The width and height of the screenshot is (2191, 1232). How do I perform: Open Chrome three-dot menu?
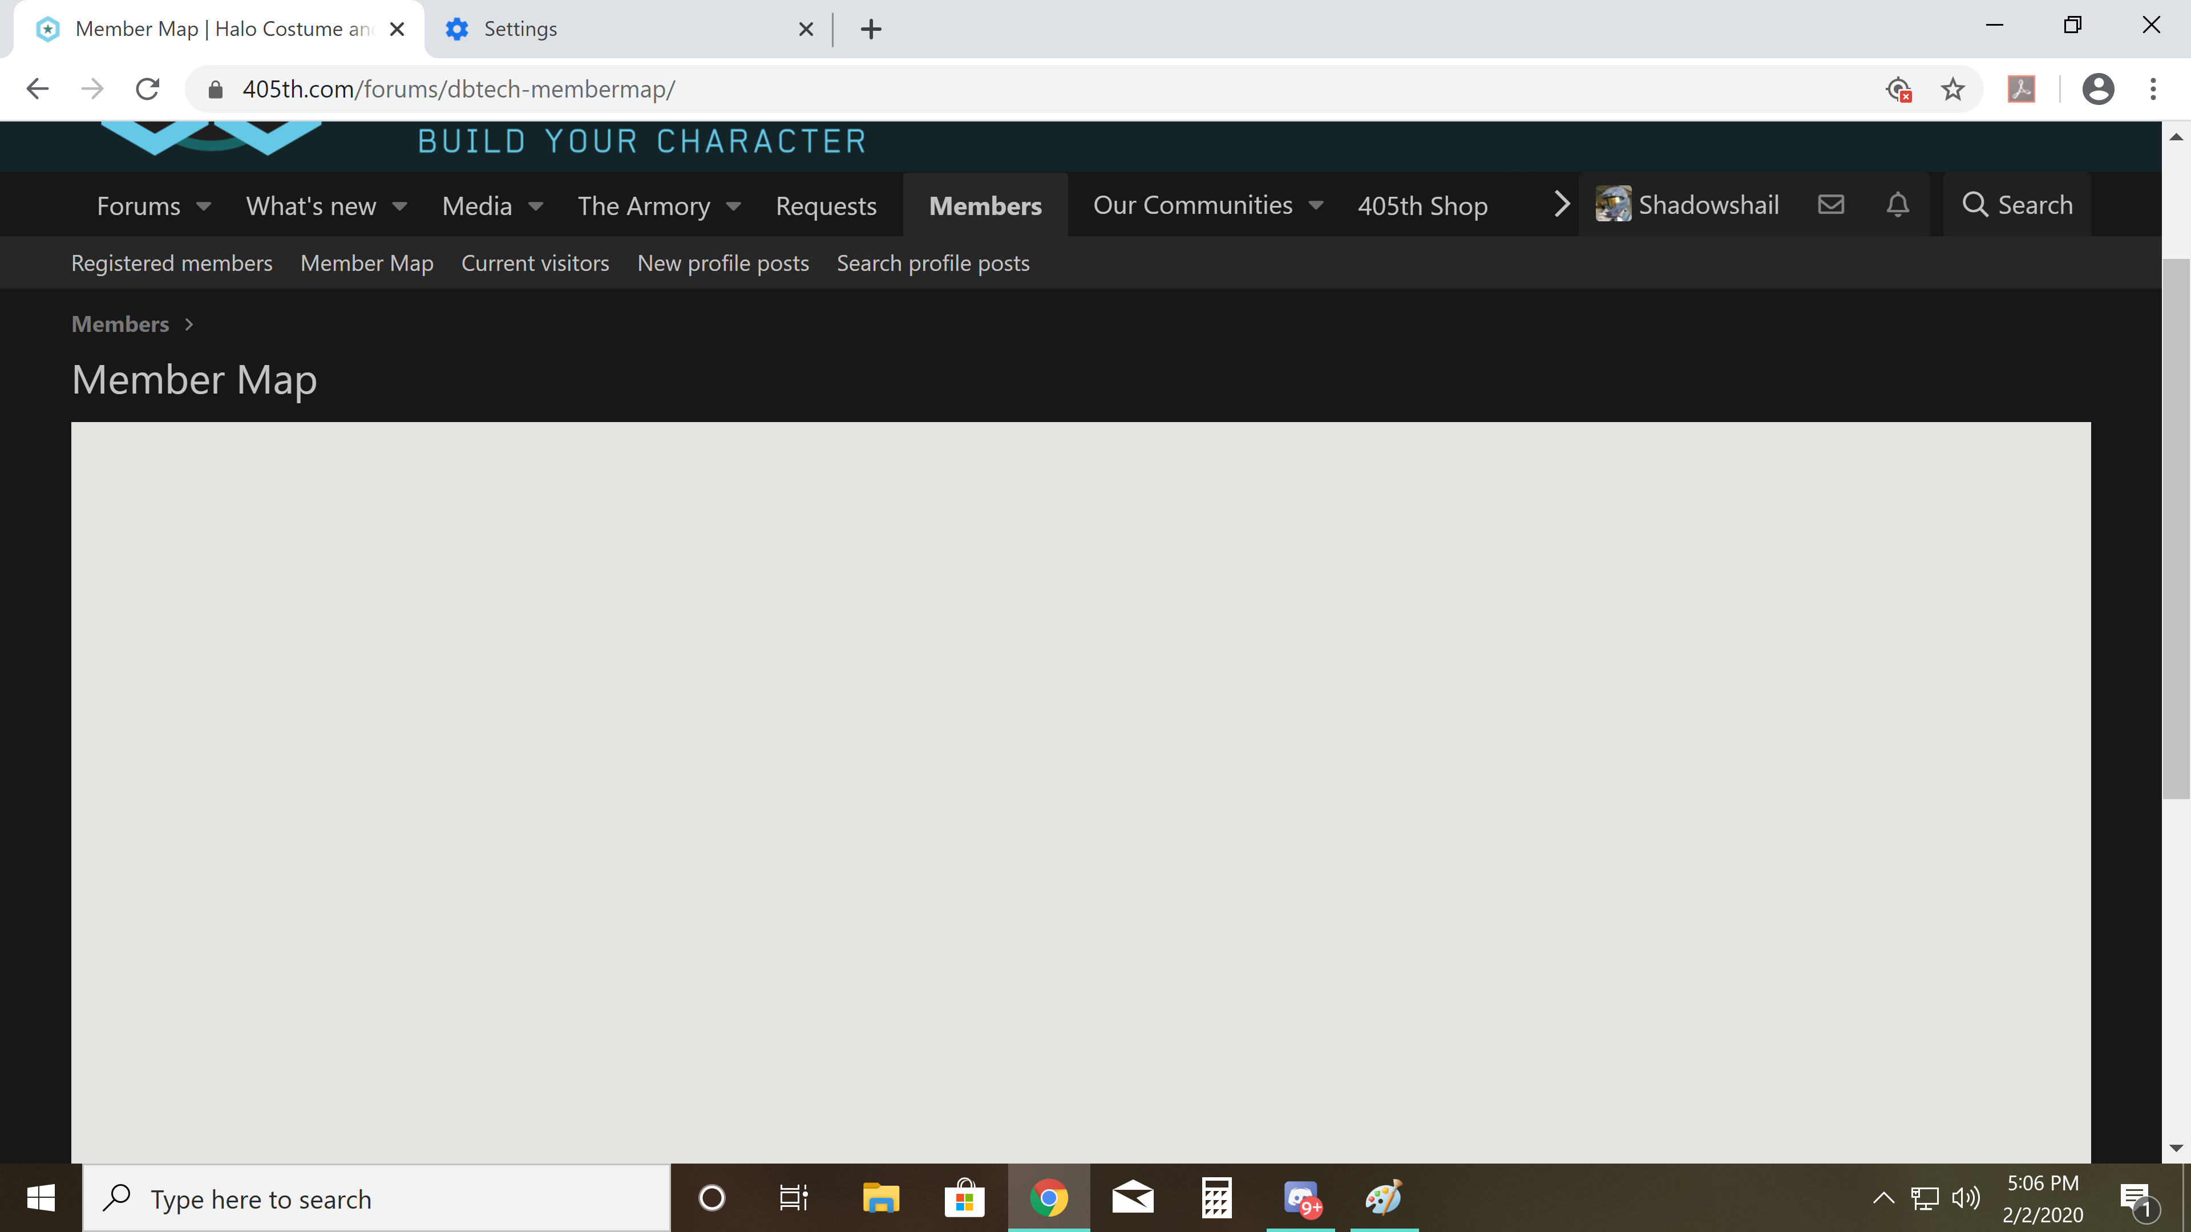pos(2153,90)
